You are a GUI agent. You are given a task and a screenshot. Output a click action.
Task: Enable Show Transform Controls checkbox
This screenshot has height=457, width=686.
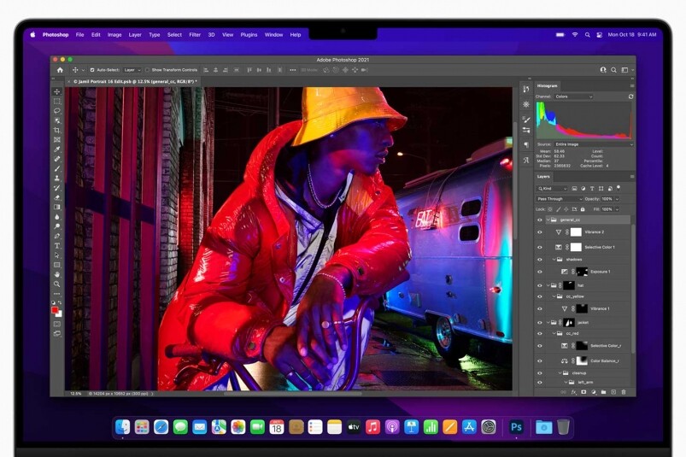(x=148, y=70)
